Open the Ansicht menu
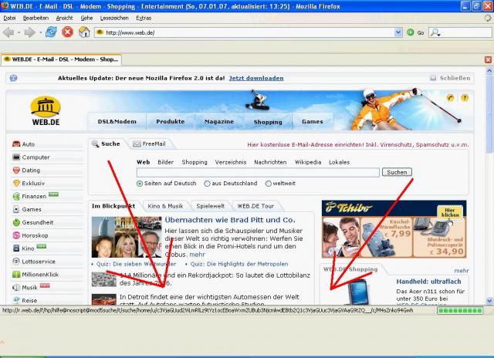Viewport: 494px width, 358px height. 64,19
